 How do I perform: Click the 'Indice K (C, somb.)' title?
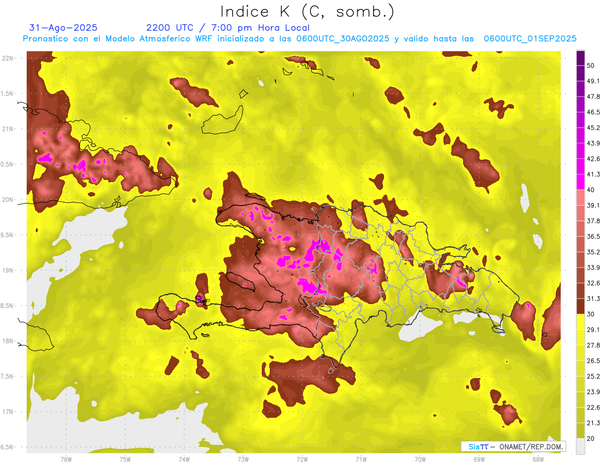(307, 12)
